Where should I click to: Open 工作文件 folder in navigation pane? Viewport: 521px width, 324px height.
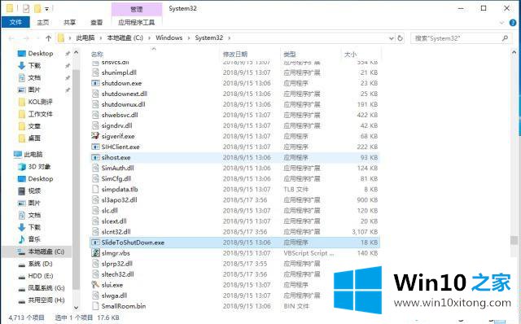coord(40,114)
